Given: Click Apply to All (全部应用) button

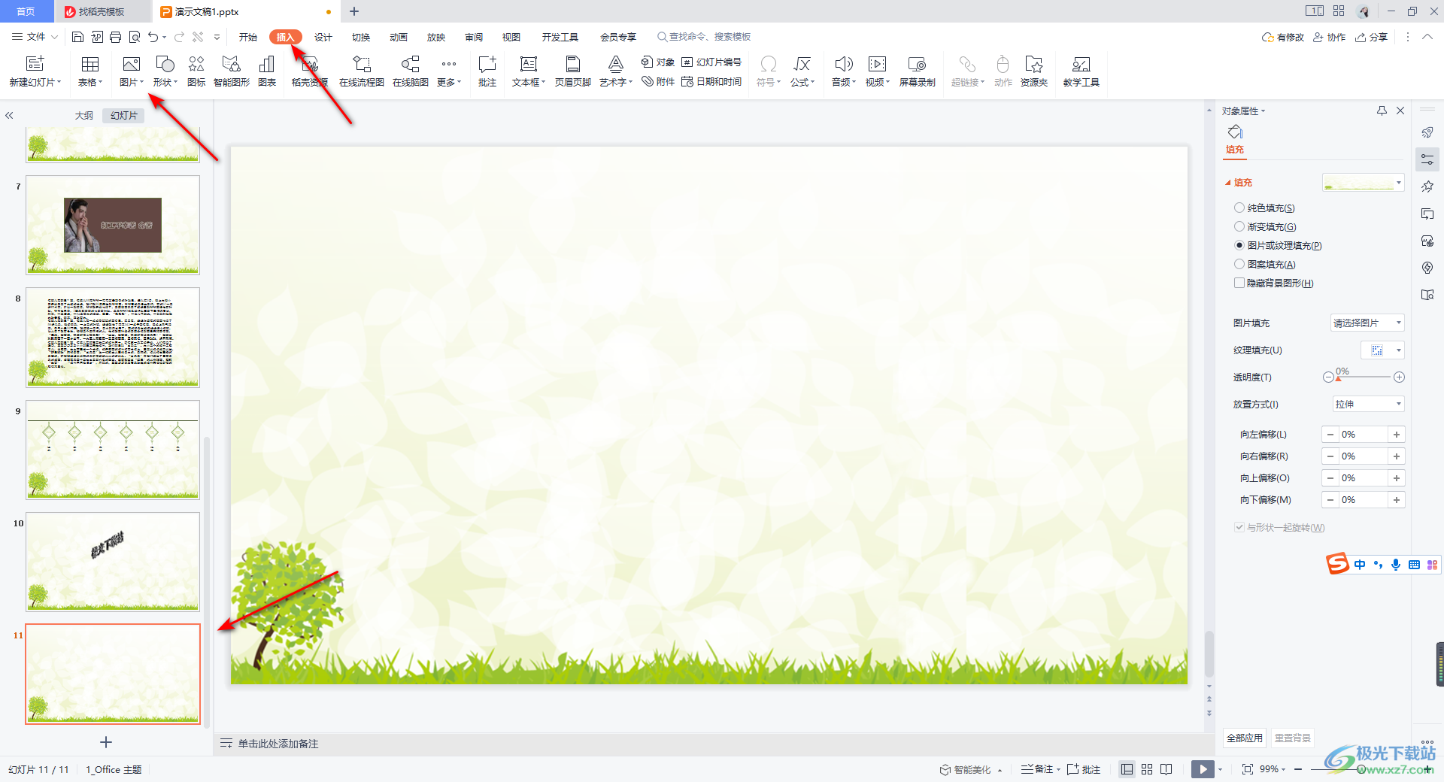Looking at the screenshot, I should point(1245,738).
